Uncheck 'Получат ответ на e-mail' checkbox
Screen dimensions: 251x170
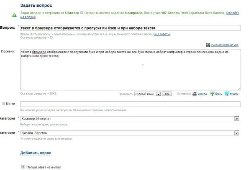pos(23,167)
